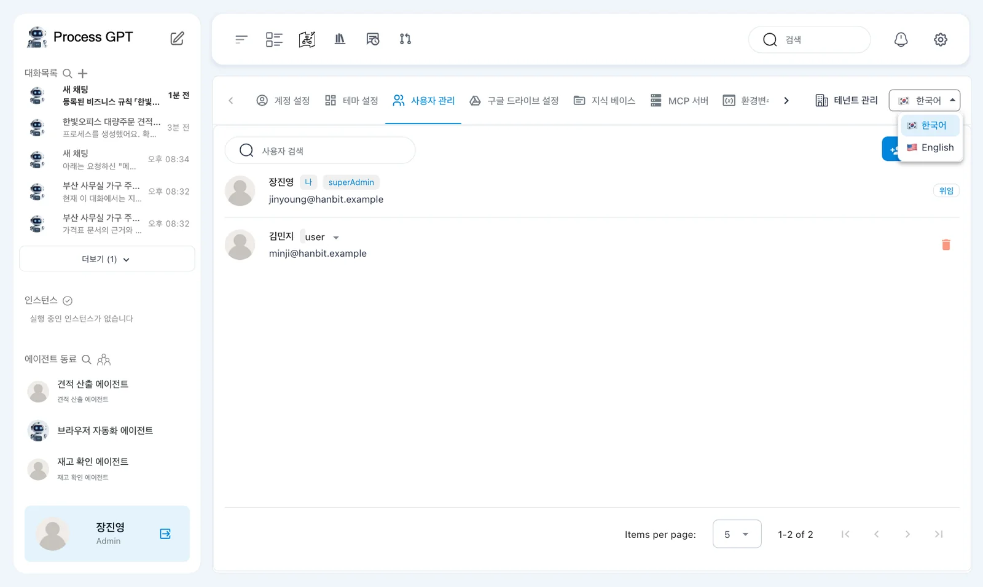Show previous settings tabs with left chevron
This screenshot has height=587, width=983.
[x=231, y=101]
